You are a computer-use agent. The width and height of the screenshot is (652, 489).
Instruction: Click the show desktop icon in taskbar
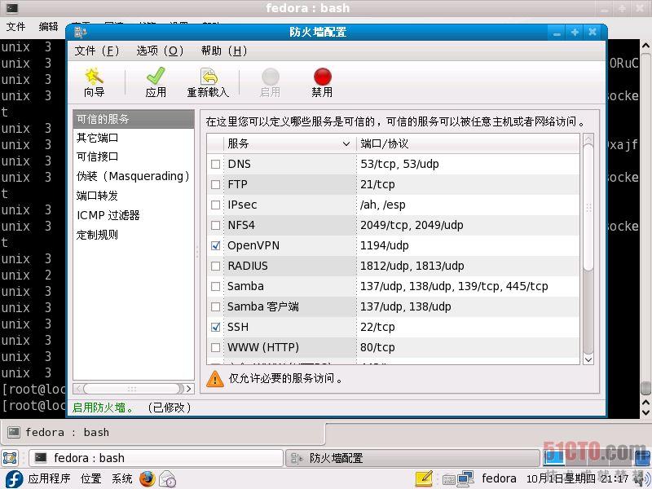(10, 458)
